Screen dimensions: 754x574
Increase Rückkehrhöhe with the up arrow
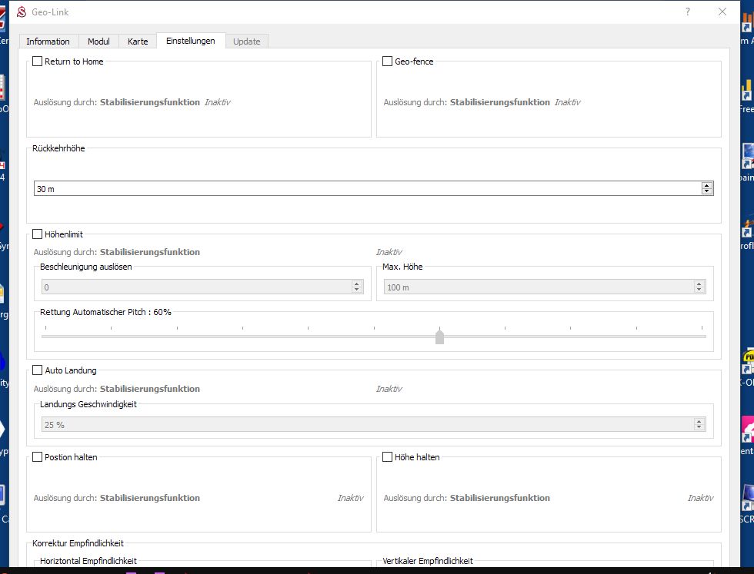pos(706,185)
